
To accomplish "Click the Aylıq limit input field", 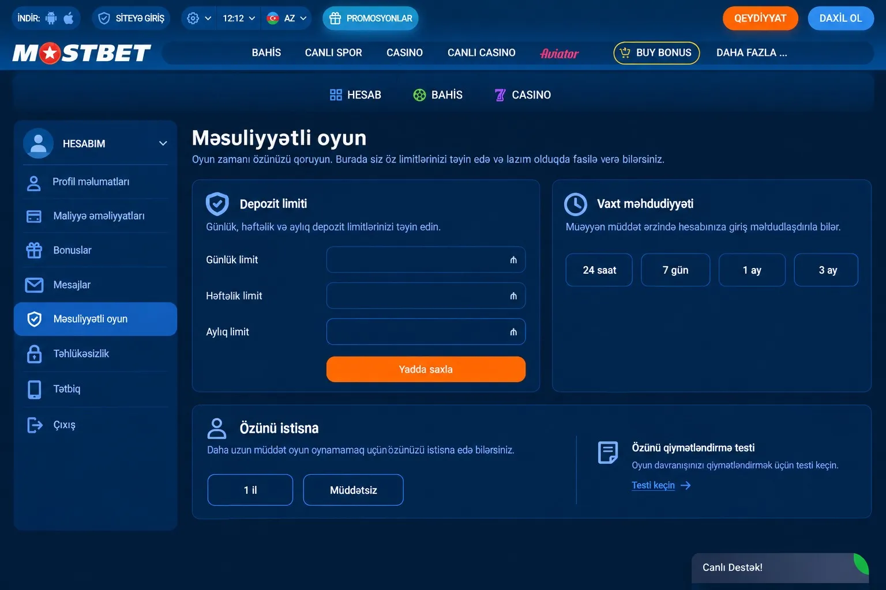I will click(x=426, y=332).
